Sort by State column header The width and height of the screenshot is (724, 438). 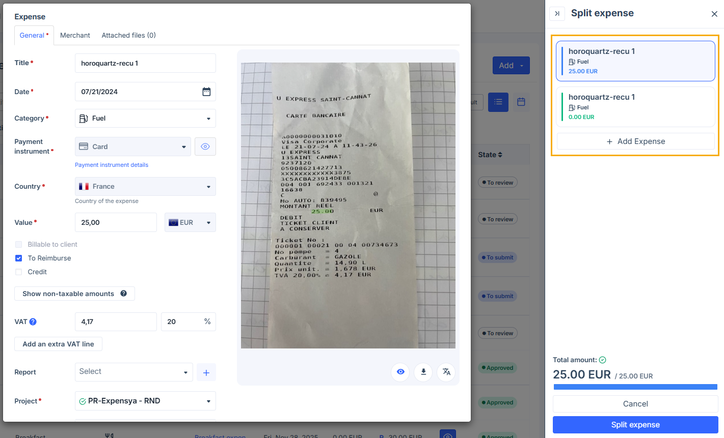490,155
